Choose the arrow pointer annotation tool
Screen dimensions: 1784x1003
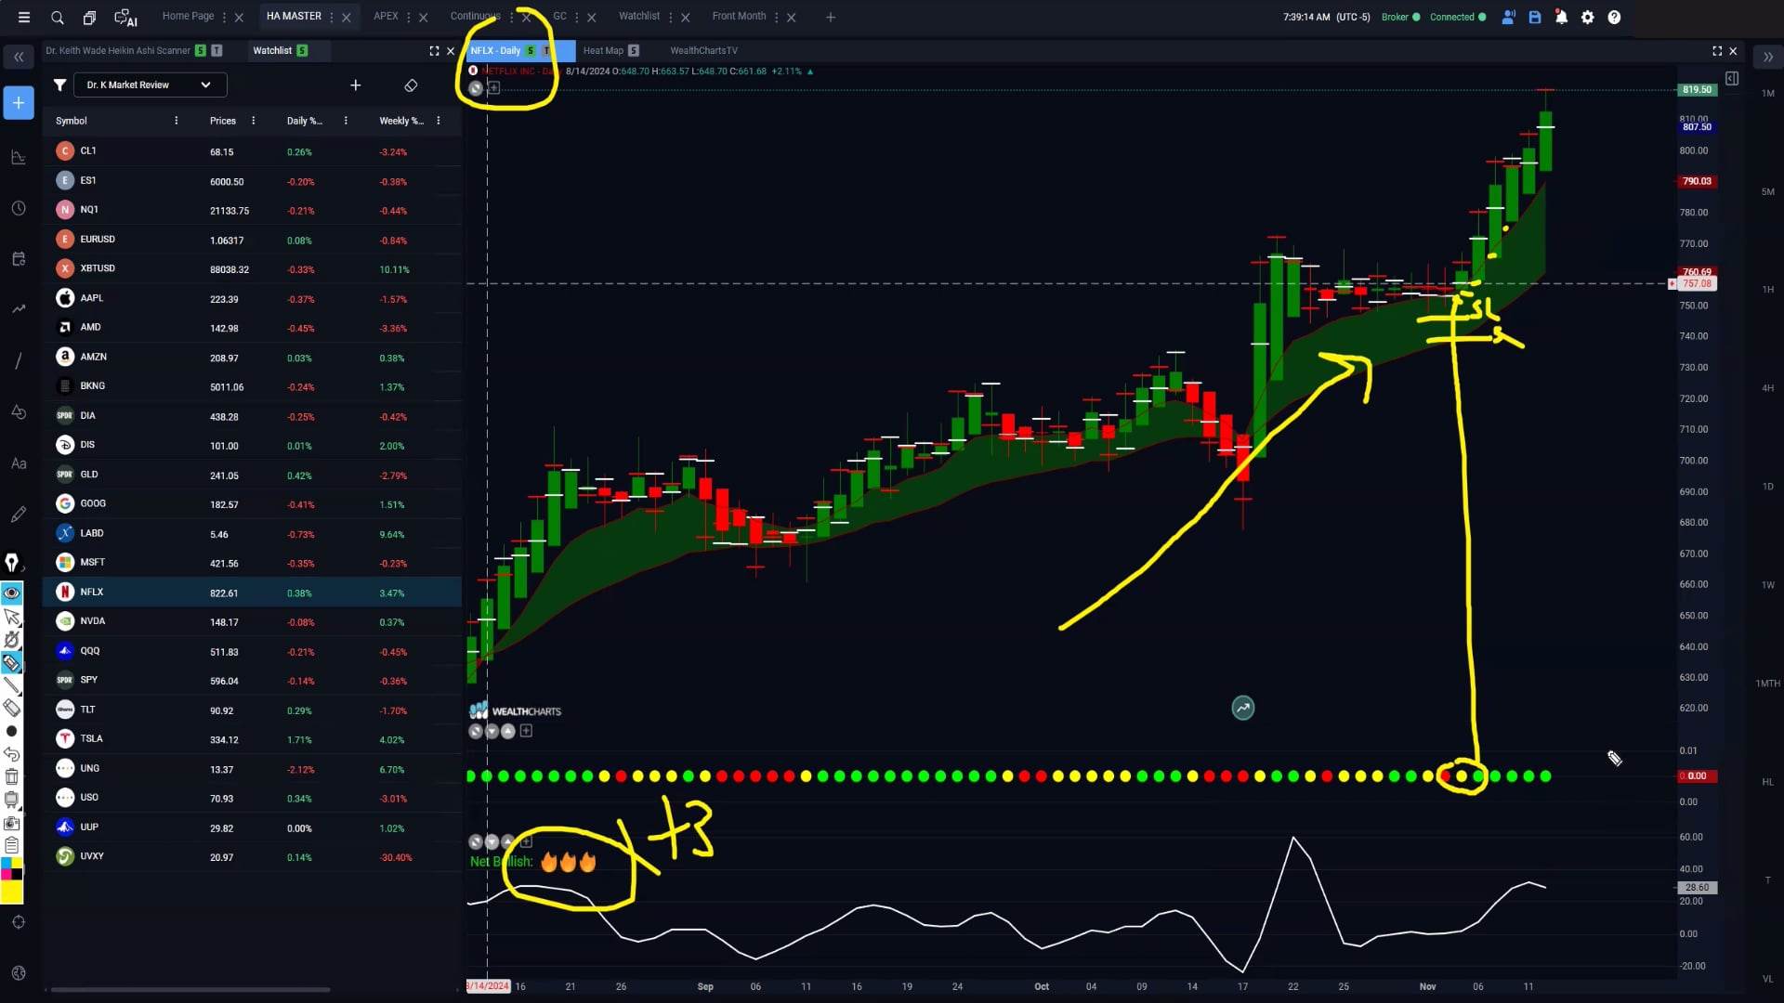(x=11, y=617)
